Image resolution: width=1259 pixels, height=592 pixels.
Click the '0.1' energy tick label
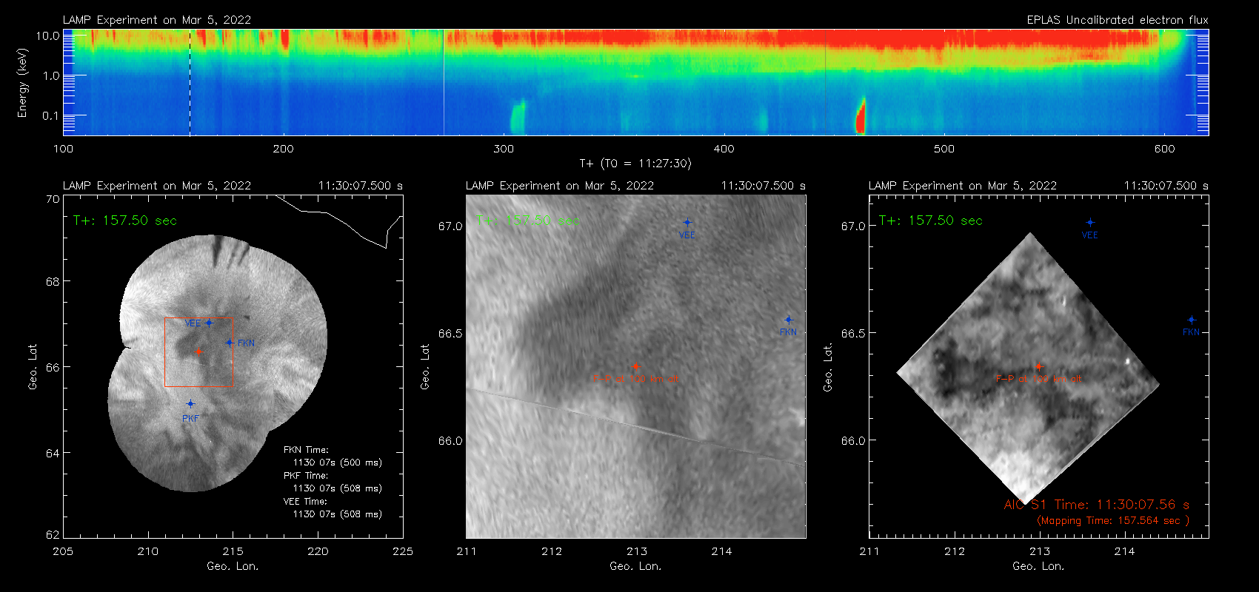[51, 115]
